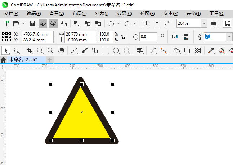Go to the home welcome screen

coord(3,60)
